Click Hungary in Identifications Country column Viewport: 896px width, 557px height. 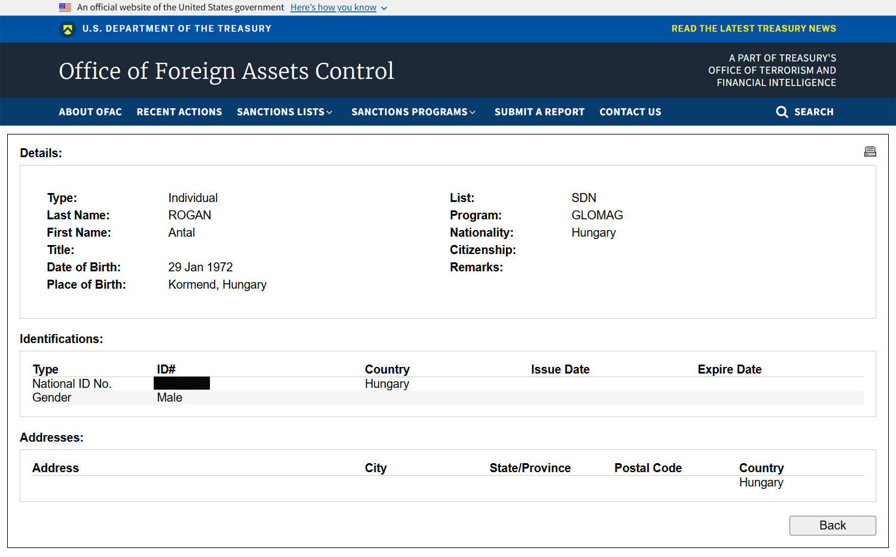click(x=387, y=384)
